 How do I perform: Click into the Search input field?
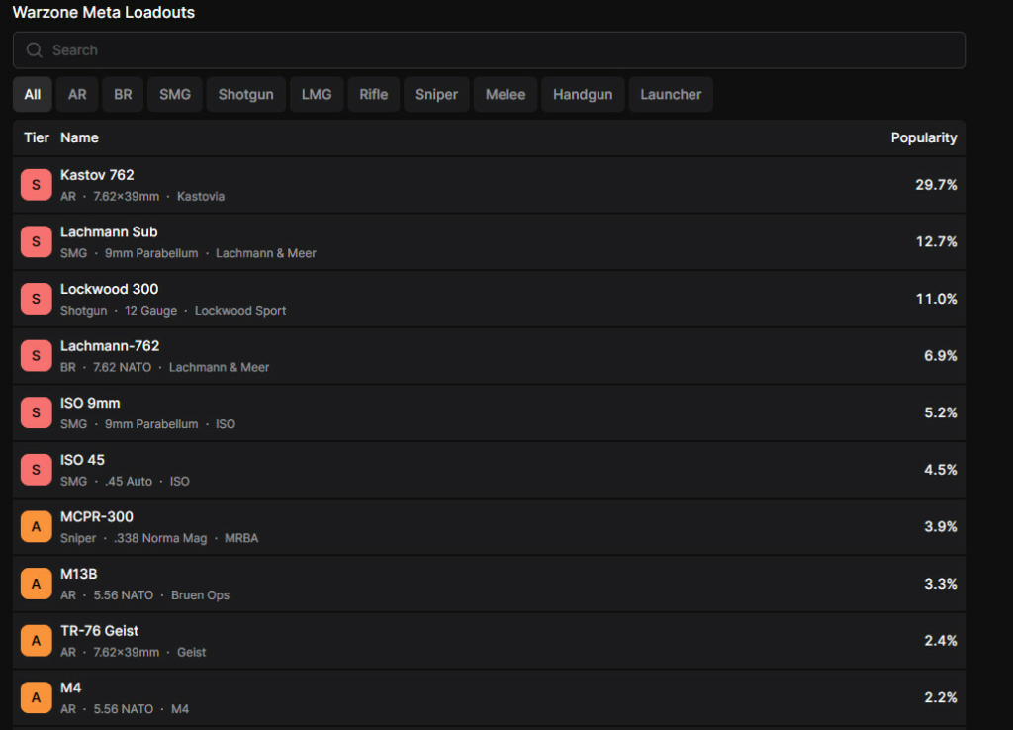pos(495,50)
